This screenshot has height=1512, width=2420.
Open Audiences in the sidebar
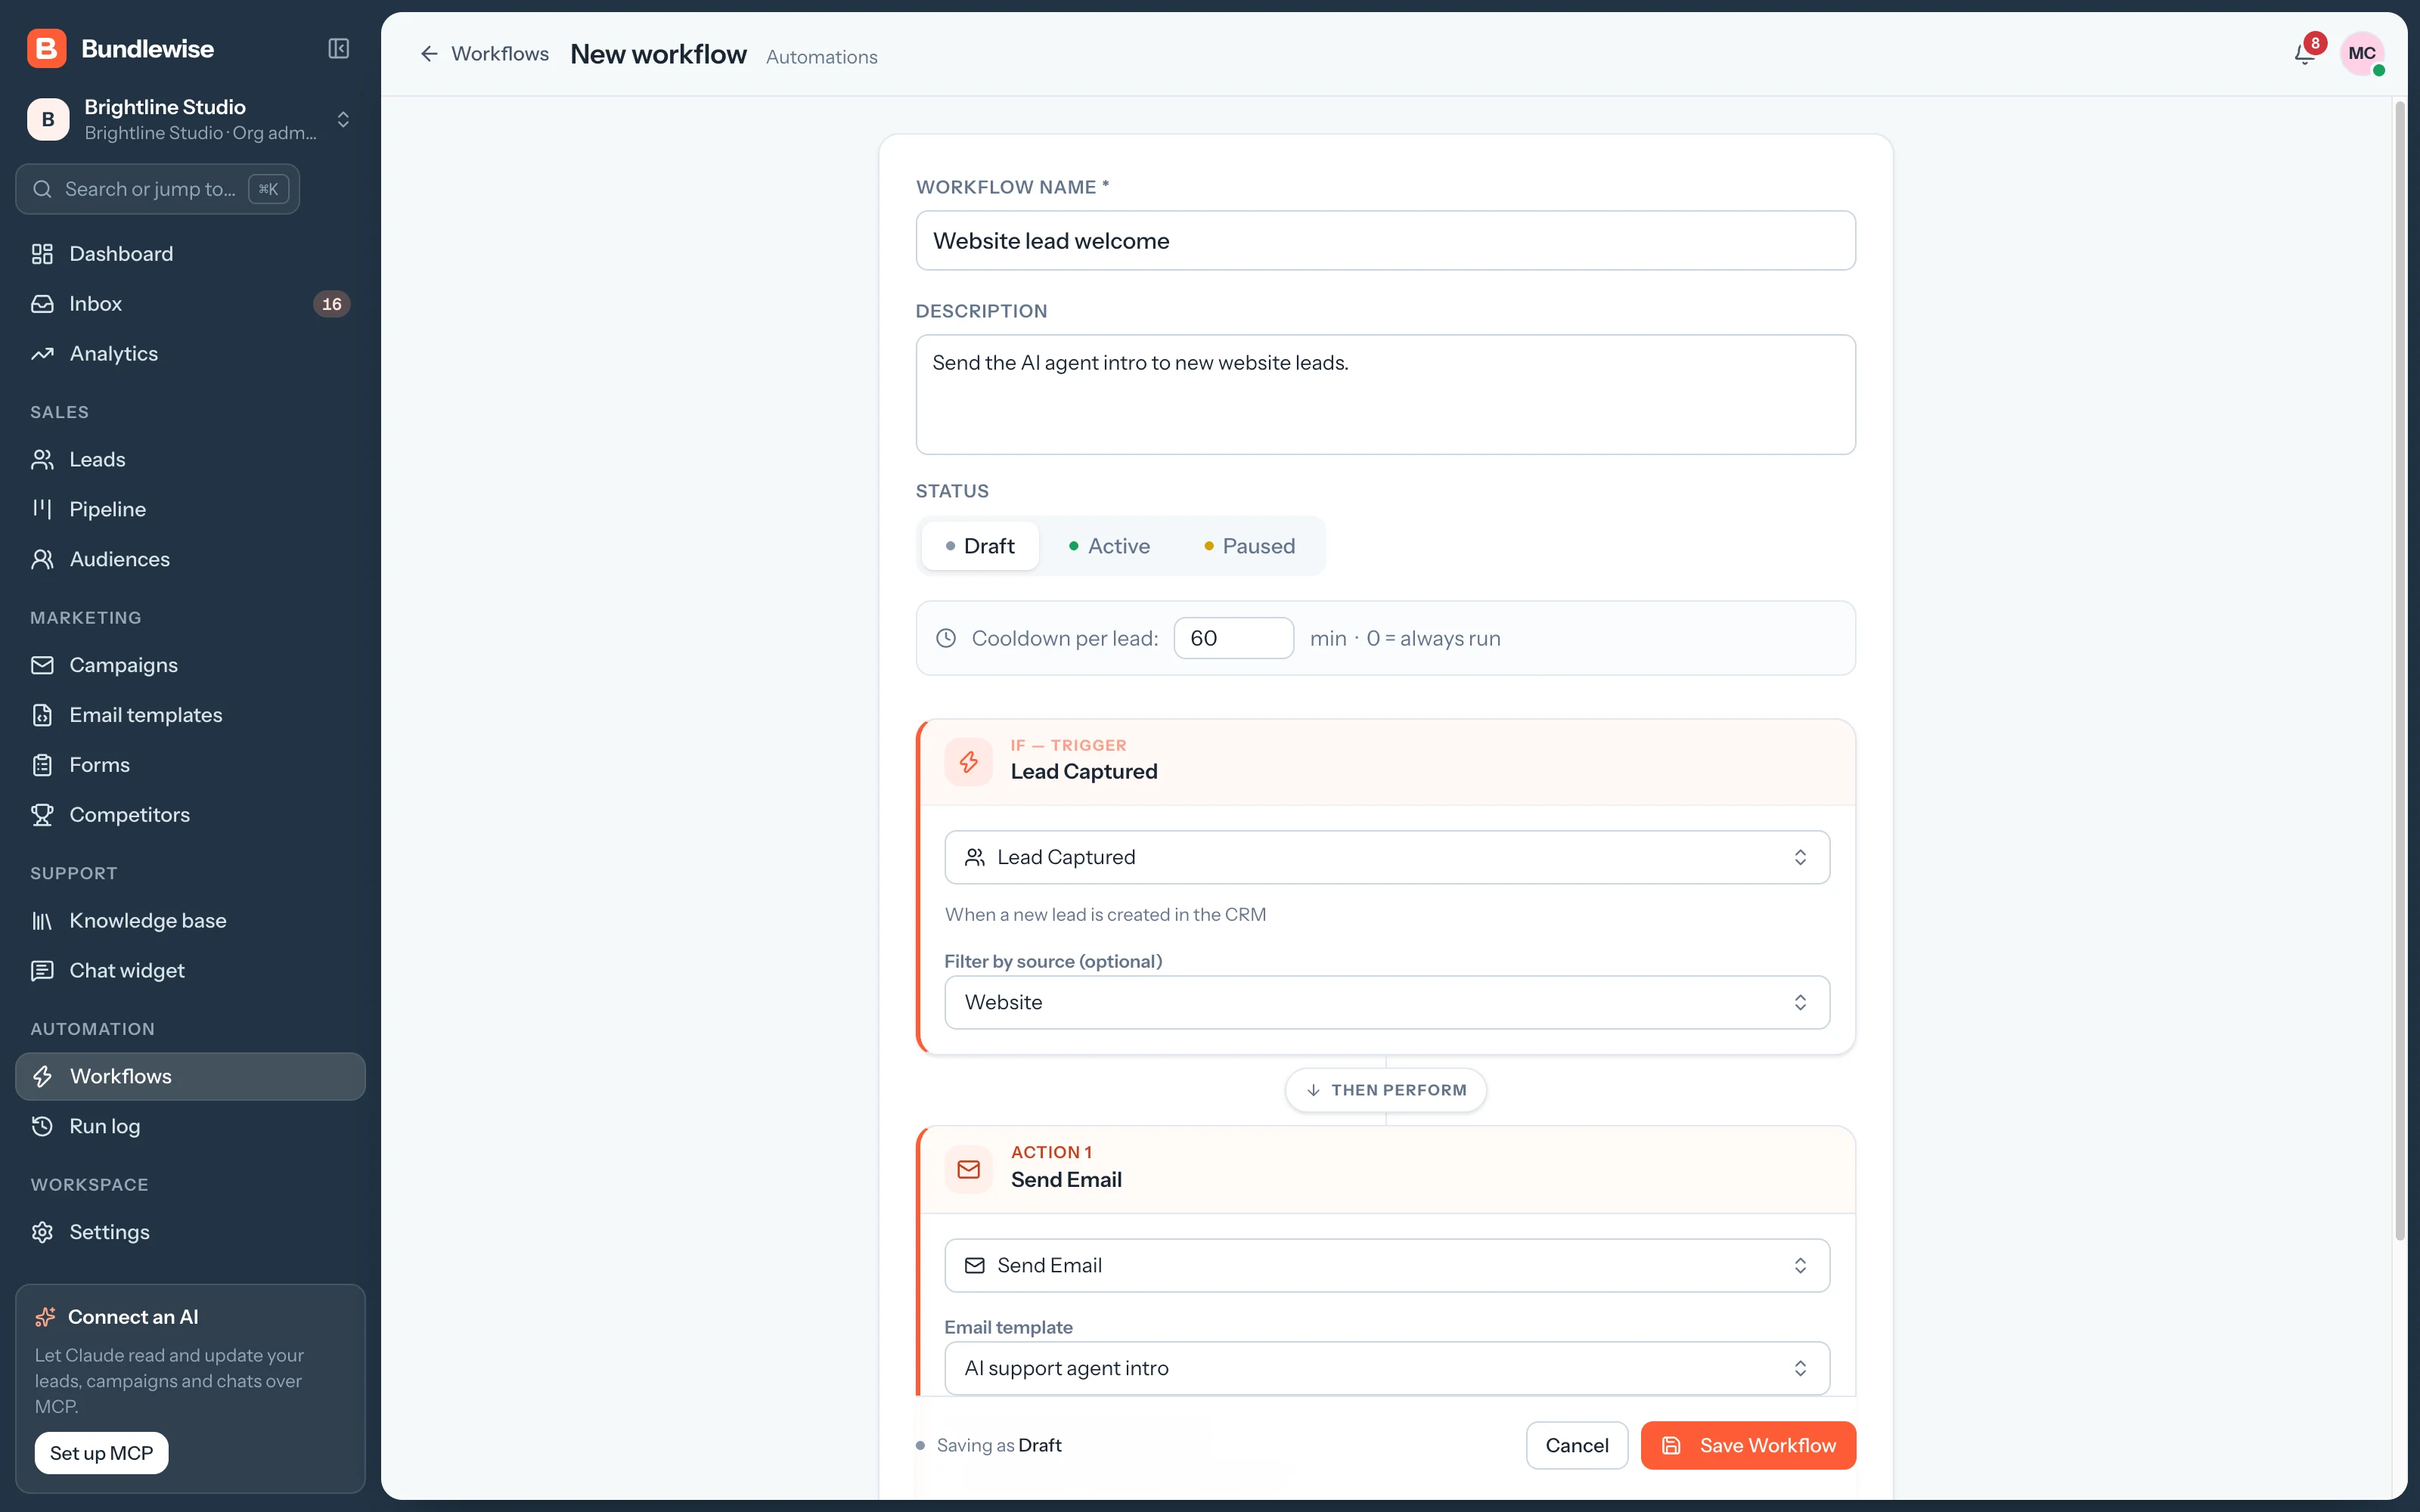point(190,559)
